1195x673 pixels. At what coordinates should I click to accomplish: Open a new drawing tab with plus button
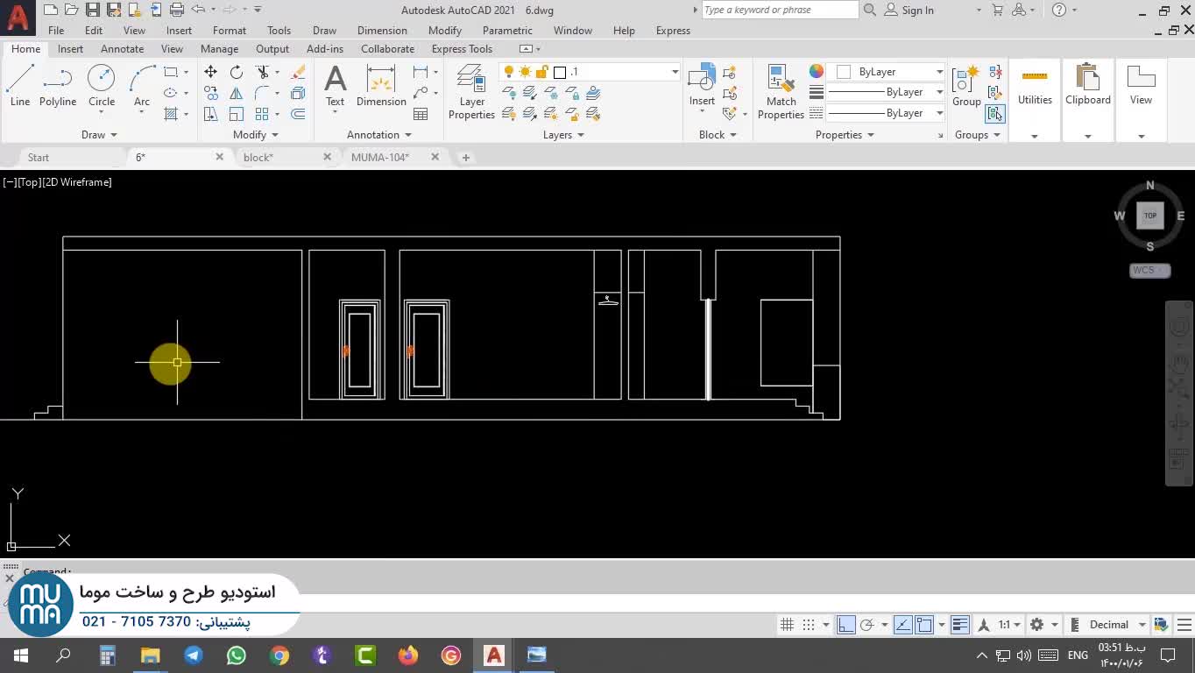pos(466,158)
